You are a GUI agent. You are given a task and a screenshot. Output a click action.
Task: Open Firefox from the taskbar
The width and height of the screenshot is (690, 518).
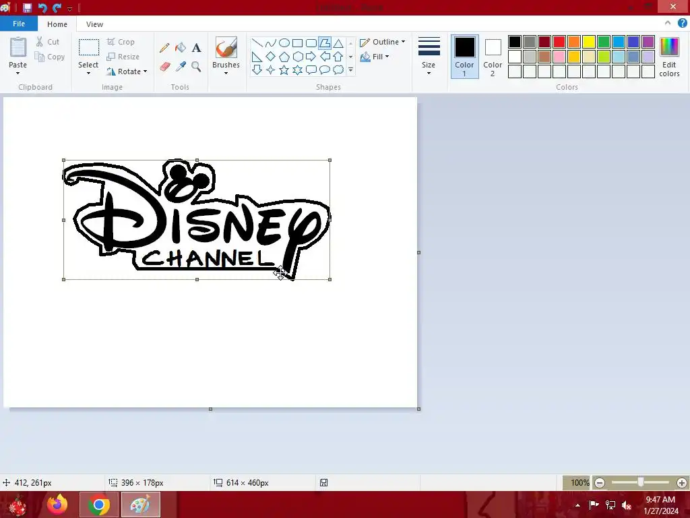pos(58,505)
